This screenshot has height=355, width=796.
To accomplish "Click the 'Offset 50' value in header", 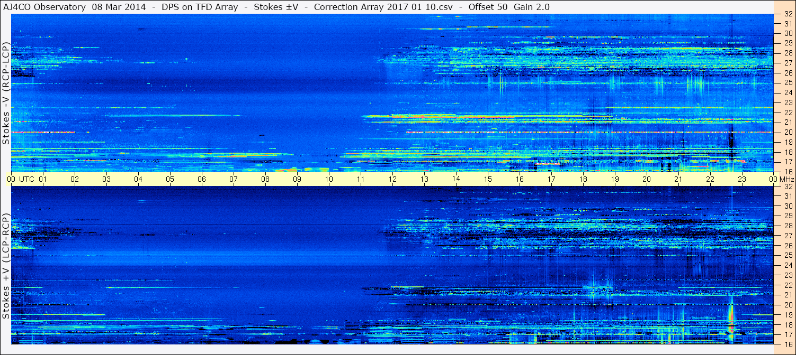I will pyautogui.click(x=488, y=7).
